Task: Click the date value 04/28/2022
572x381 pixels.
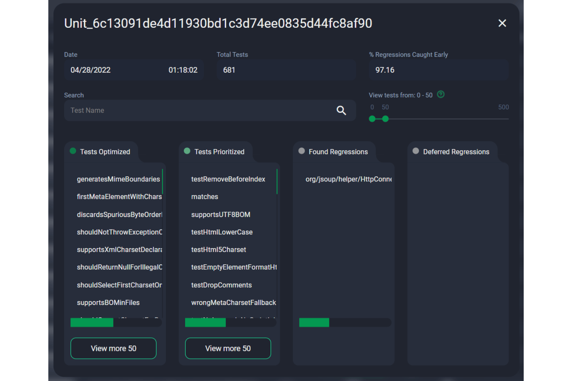Action: tap(90, 70)
